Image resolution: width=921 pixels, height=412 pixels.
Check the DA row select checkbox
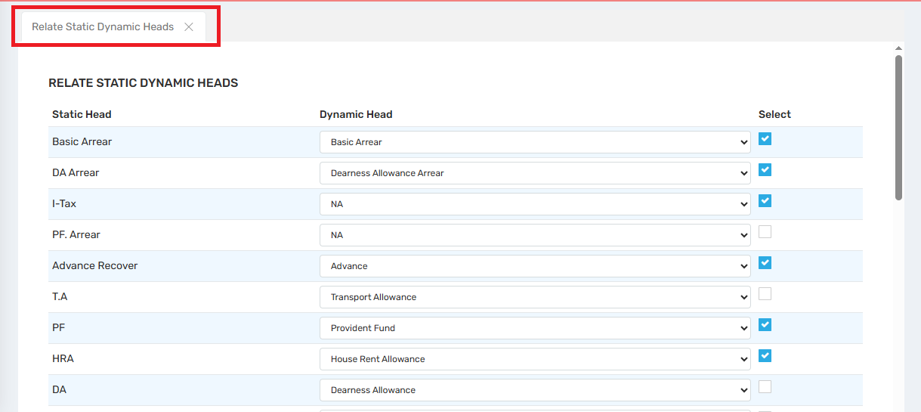pos(765,387)
